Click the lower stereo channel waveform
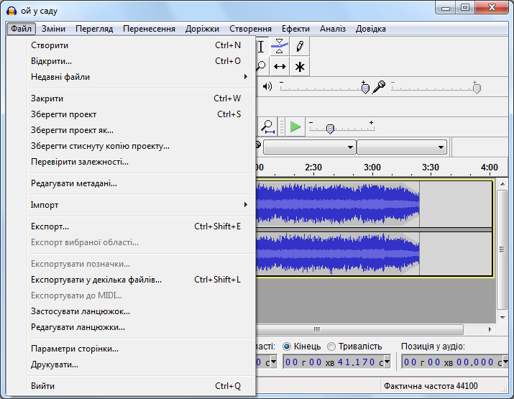The image size is (514, 399). (338, 254)
